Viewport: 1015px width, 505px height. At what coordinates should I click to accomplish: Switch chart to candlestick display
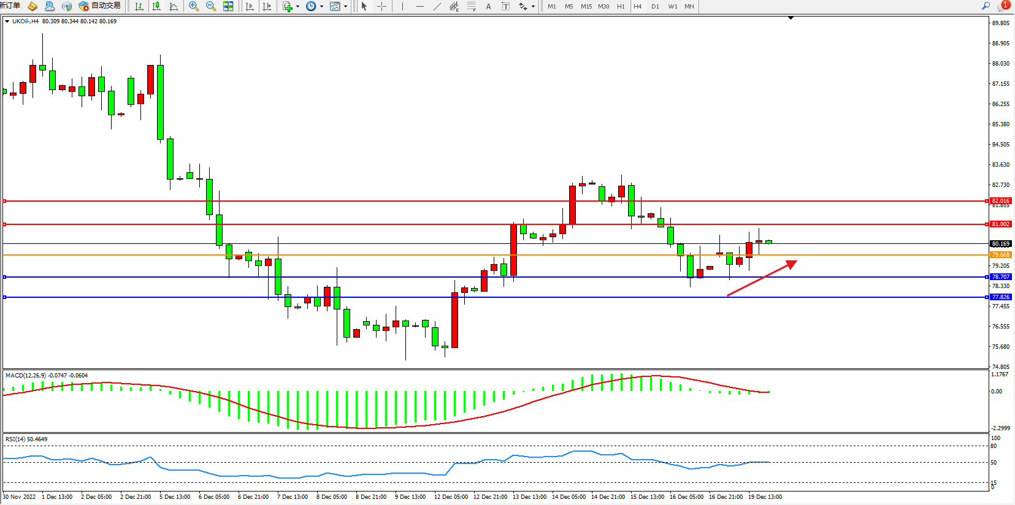click(156, 6)
